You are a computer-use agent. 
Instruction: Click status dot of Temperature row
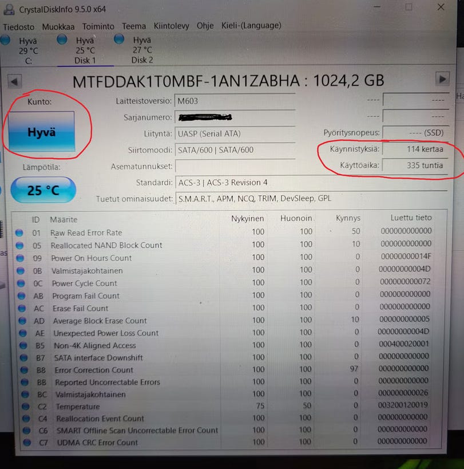pyautogui.click(x=25, y=407)
